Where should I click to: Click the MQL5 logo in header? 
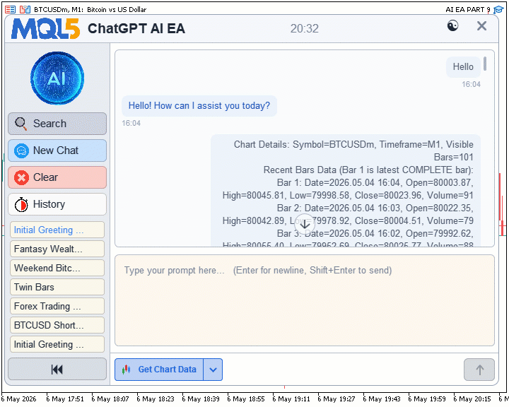45,28
